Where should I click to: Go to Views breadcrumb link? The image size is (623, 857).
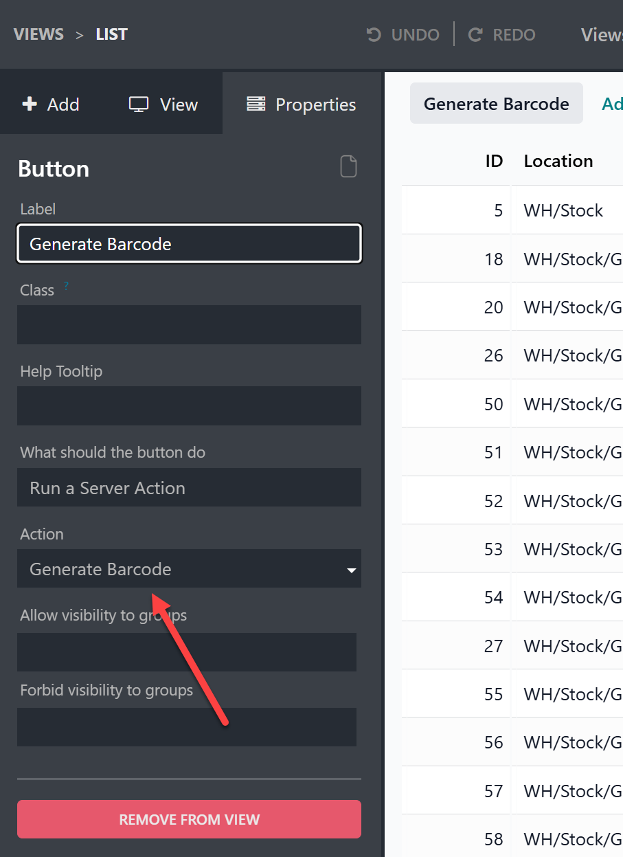tap(38, 34)
